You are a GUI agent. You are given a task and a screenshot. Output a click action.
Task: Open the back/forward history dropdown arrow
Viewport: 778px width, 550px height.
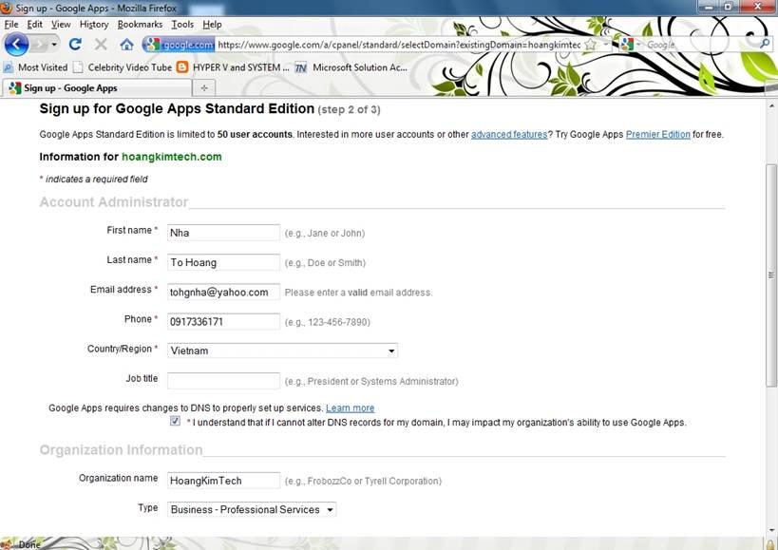point(54,45)
